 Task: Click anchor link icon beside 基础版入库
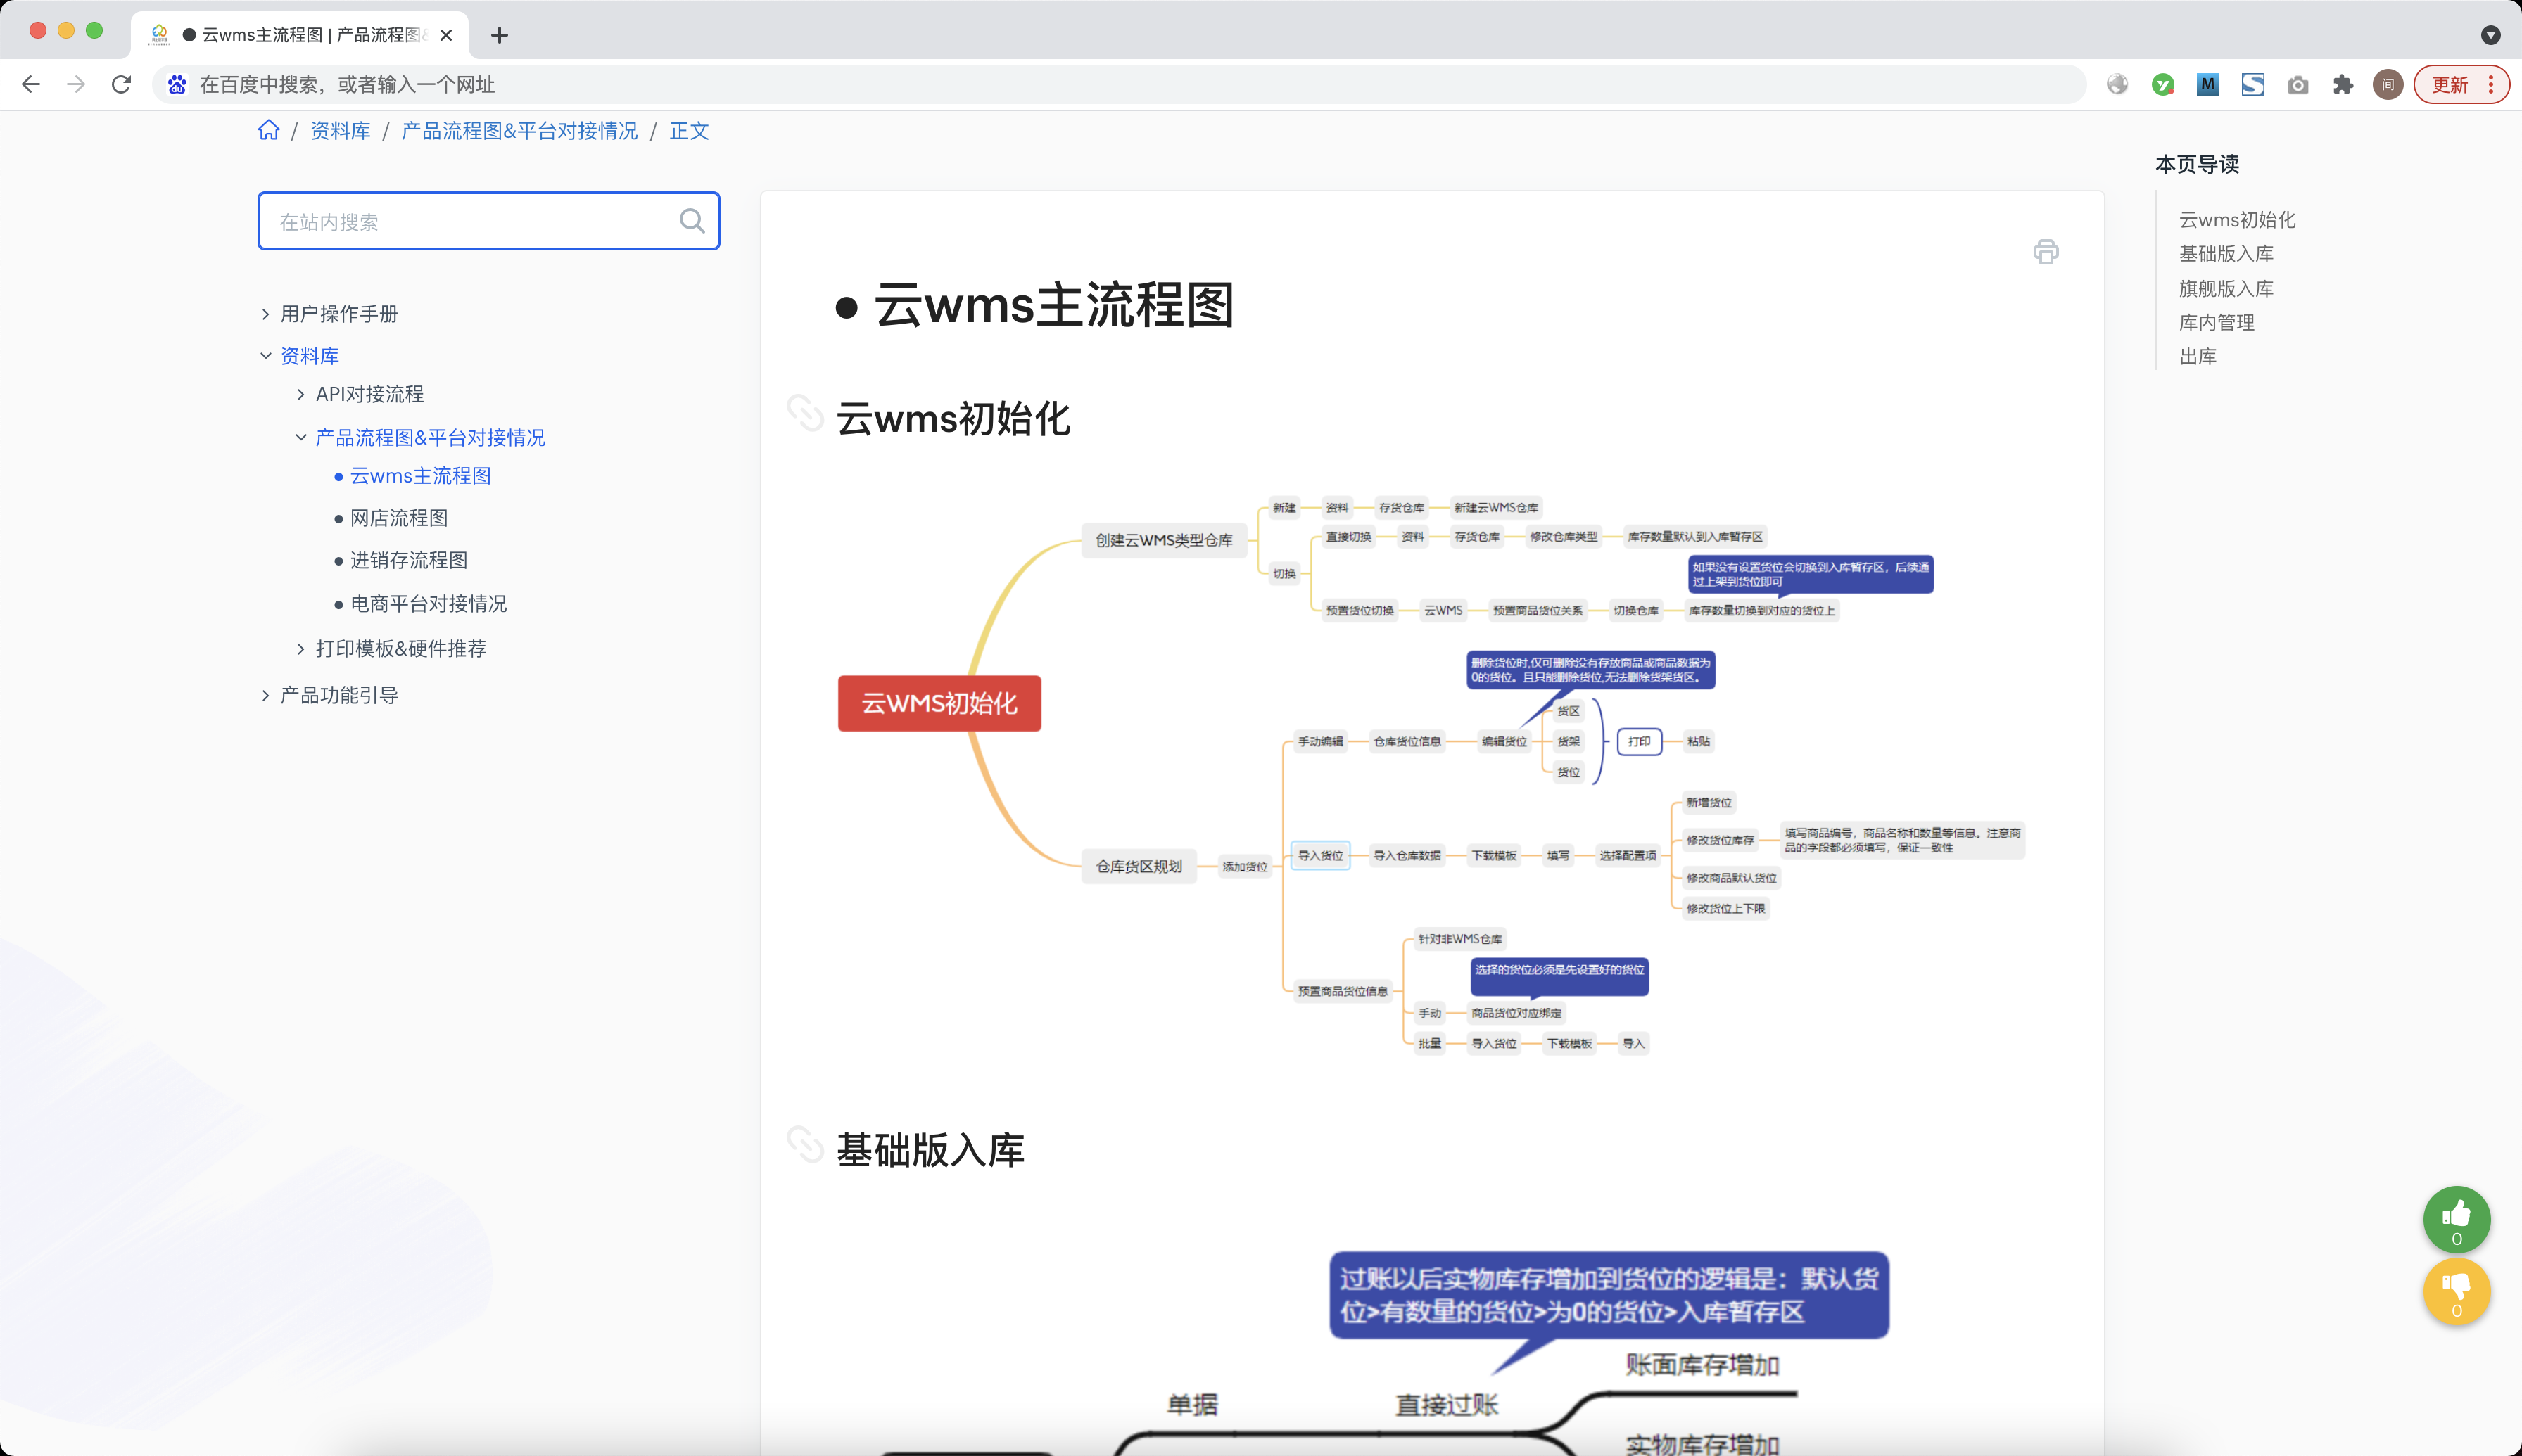(x=805, y=1145)
